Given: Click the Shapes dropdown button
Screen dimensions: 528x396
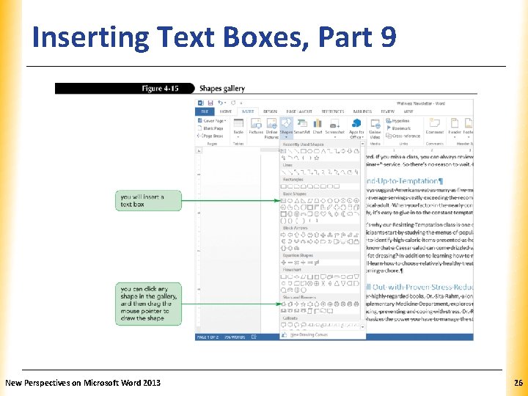Looking at the screenshot, I should (x=286, y=128).
